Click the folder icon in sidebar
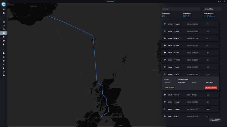Viewport: 227px width, 127px height. click(4, 53)
